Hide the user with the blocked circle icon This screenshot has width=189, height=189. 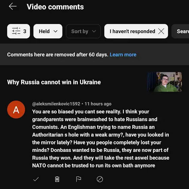[100, 179]
